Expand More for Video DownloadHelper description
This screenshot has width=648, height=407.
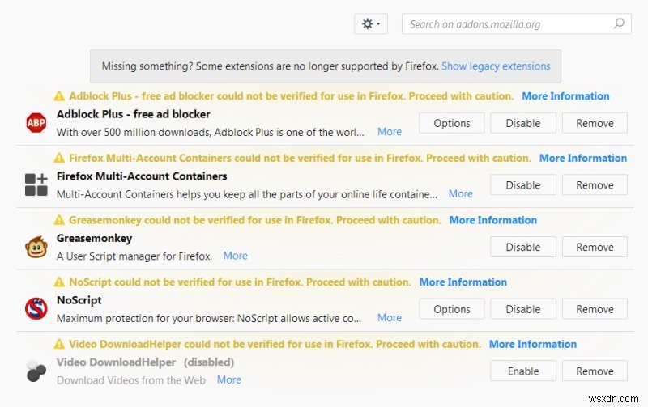(x=229, y=379)
